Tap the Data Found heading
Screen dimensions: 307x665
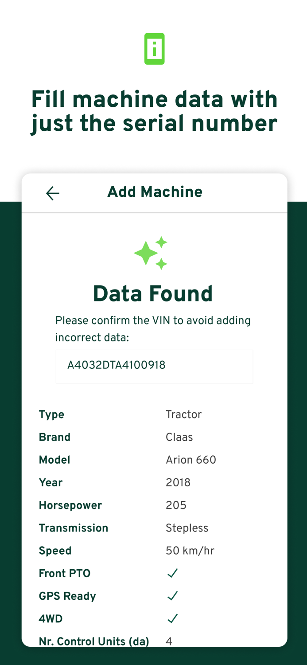tap(153, 293)
